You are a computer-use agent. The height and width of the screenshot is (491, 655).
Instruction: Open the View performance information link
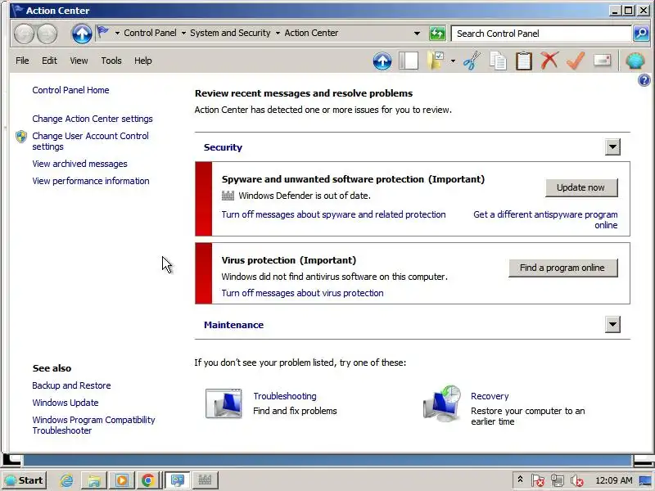pos(91,181)
